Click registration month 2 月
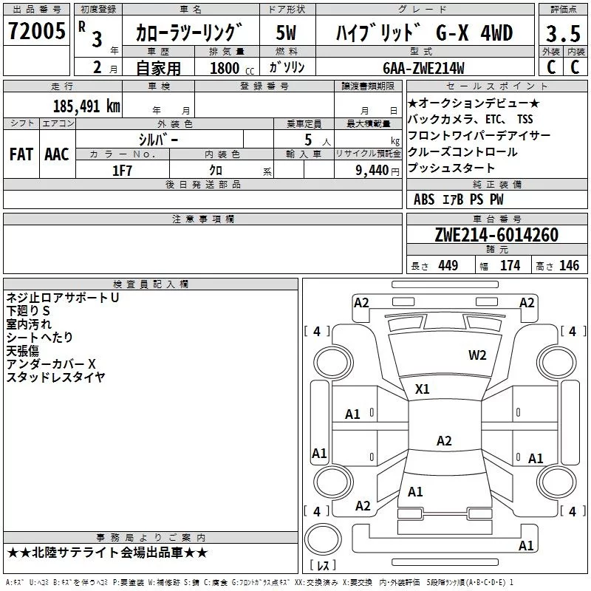 pyautogui.click(x=105, y=68)
